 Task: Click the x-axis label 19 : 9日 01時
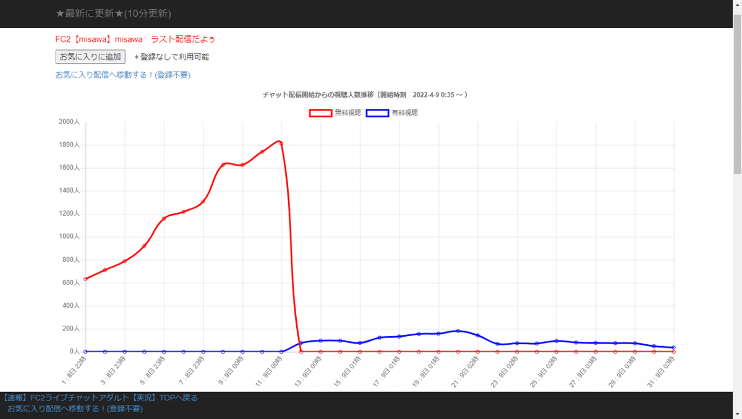click(426, 370)
